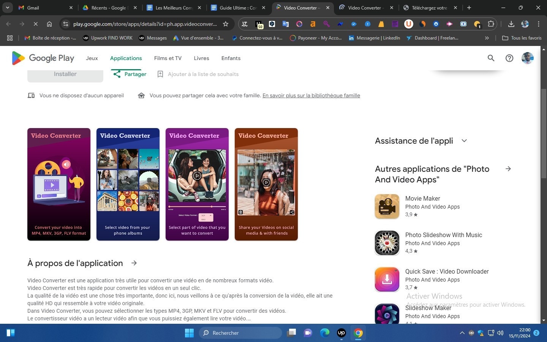Open the Upwork FIND WORK bookmark
The image size is (547, 342).
coord(108,38)
